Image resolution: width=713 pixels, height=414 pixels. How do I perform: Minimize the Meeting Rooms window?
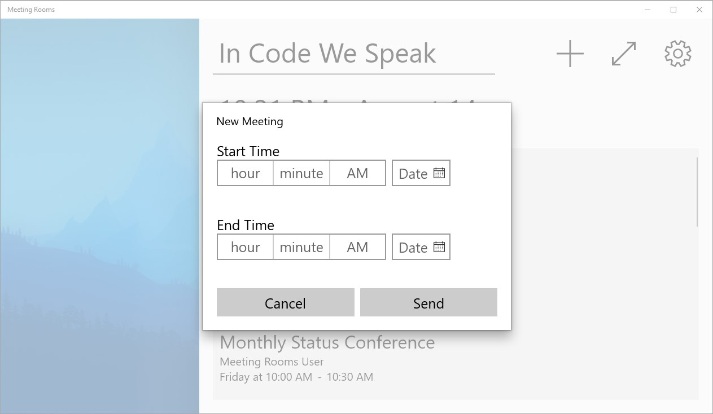pos(648,10)
